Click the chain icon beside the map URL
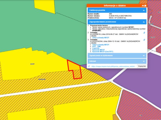 pos(89,66)
